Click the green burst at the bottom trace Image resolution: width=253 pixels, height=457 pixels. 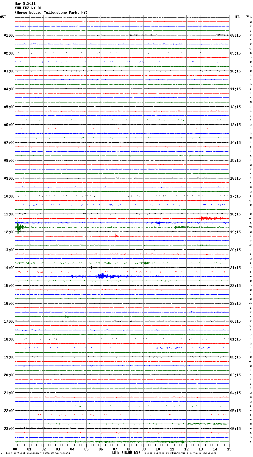[181, 442]
